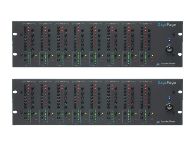195x146 pixels.
Task: Push the first source button of Zone 1, top unit
Action: [25, 27]
